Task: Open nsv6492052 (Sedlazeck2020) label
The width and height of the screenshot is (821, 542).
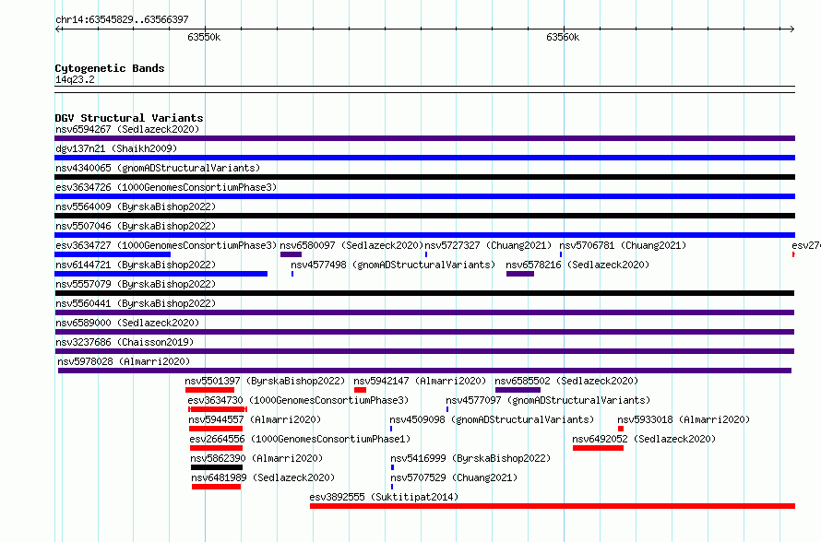Action: click(x=644, y=439)
